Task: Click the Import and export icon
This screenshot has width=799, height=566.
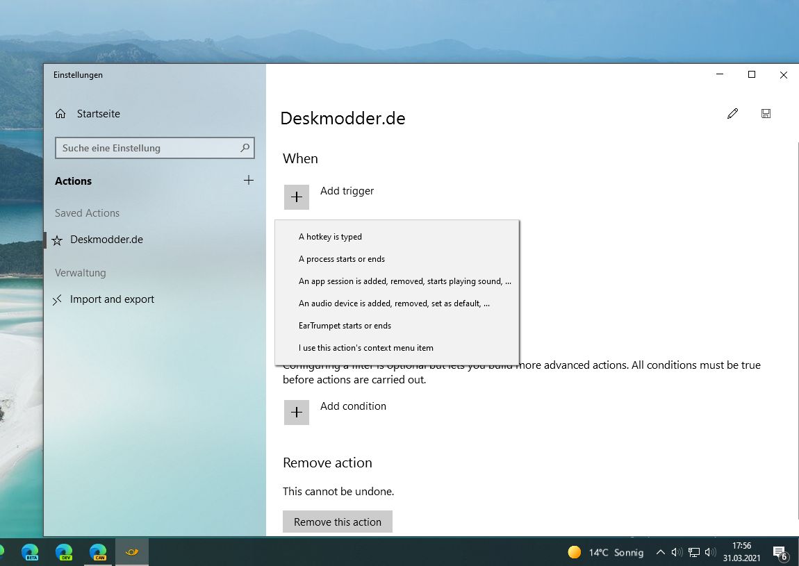Action: [57, 300]
